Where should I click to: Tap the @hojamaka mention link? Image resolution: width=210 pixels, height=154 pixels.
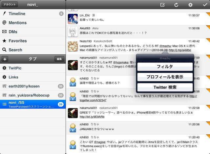[x=121, y=63]
